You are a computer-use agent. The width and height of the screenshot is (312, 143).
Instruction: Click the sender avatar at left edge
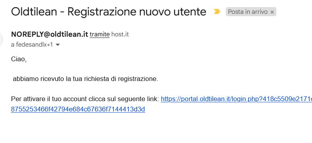(x=1, y=40)
